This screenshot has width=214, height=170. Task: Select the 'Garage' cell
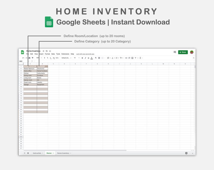point(30,85)
